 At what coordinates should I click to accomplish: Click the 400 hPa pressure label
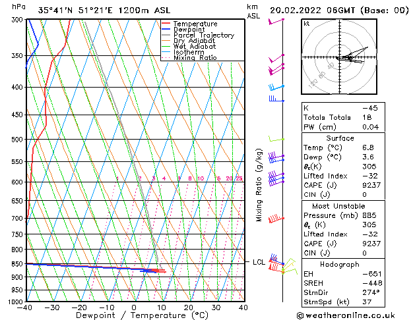[18, 87]
